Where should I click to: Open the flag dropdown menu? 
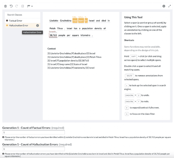point(30,6)
